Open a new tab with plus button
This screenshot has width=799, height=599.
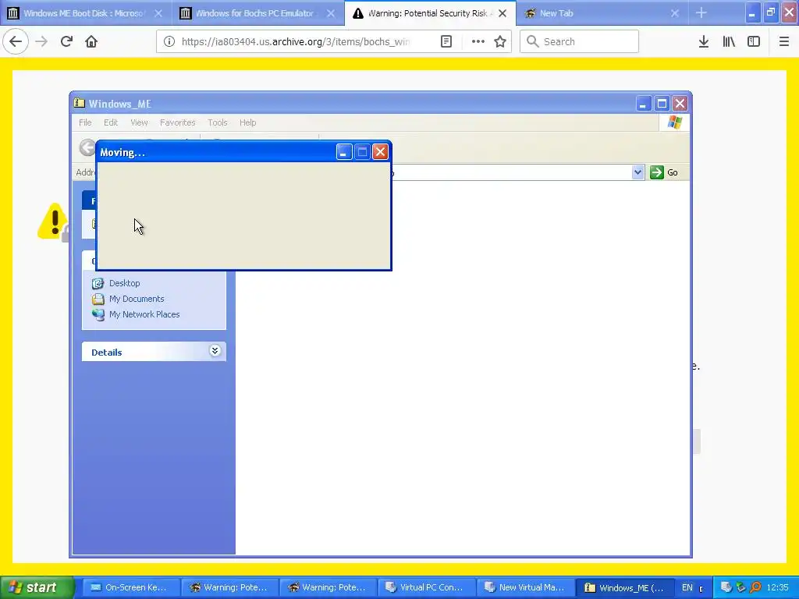click(x=701, y=12)
